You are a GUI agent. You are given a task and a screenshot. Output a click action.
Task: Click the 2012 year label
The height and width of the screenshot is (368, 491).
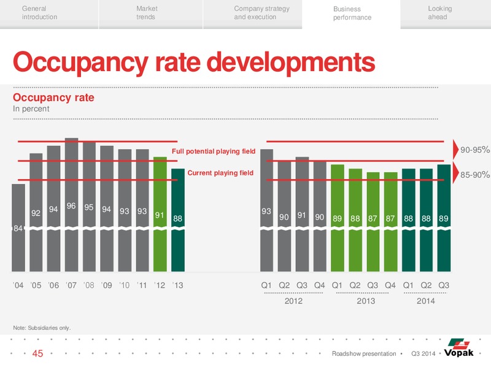pos(293,301)
